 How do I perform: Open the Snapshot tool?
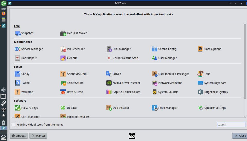(24, 33)
